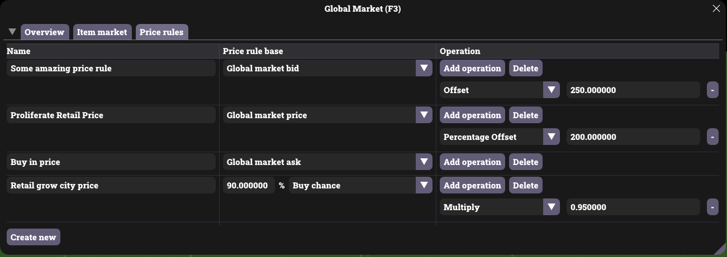Switch to the Item market tab
The image size is (727, 257).
[102, 32]
